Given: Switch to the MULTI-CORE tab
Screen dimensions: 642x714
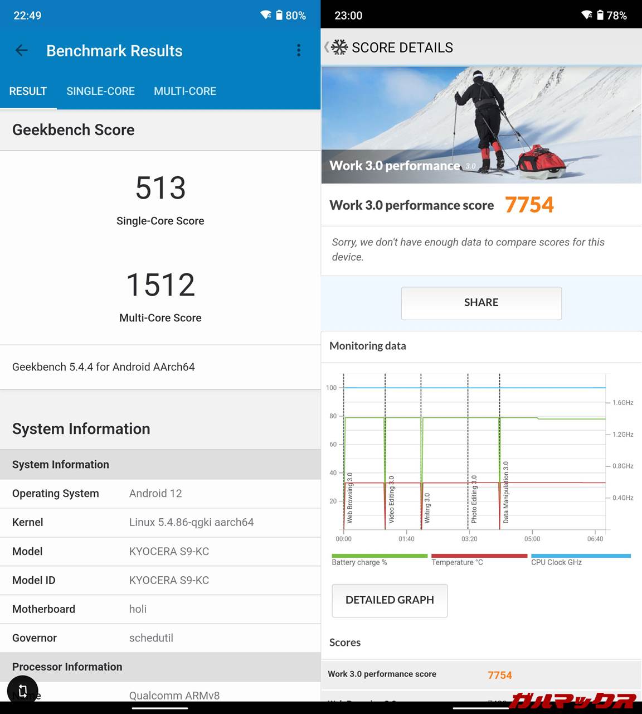Looking at the screenshot, I should [x=185, y=91].
